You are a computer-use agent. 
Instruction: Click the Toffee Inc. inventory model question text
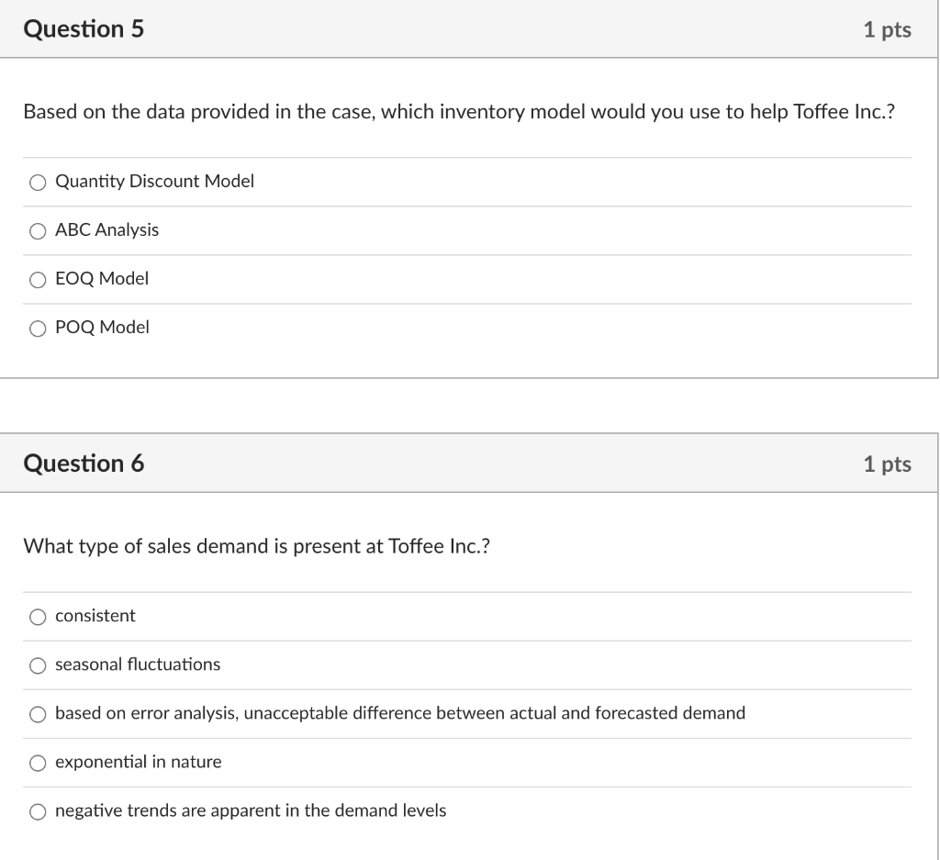point(459,112)
